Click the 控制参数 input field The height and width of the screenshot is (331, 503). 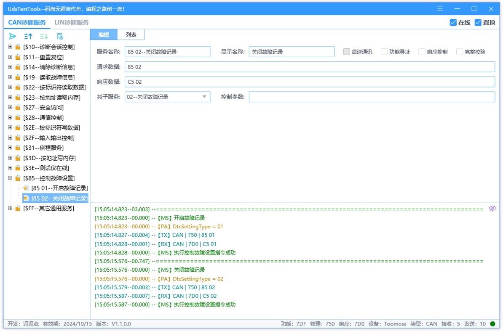coord(372,97)
